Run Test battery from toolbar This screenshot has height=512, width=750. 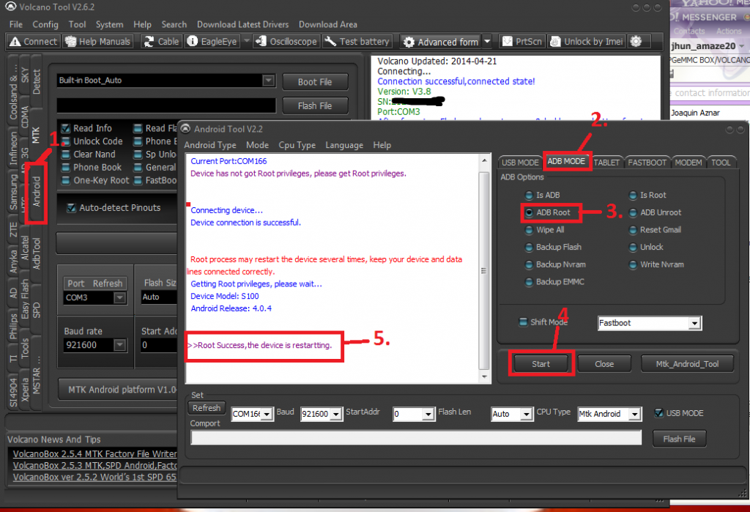(357, 42)
